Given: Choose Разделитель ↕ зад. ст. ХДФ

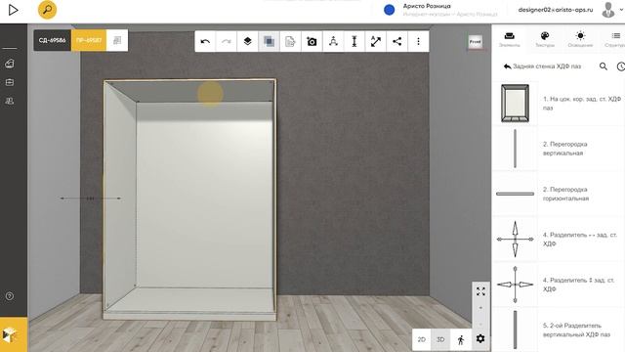Looking at the screenshot, I should (558, 285).
